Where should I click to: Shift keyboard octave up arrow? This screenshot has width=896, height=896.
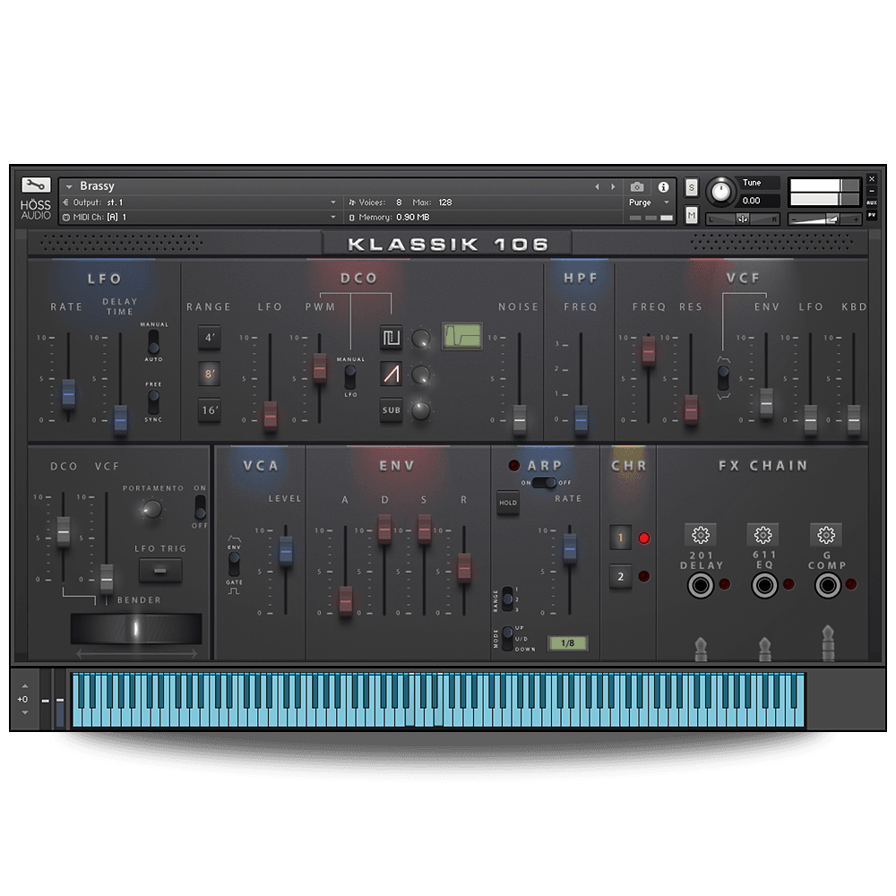pyautogui.click(x=24, y=685)
